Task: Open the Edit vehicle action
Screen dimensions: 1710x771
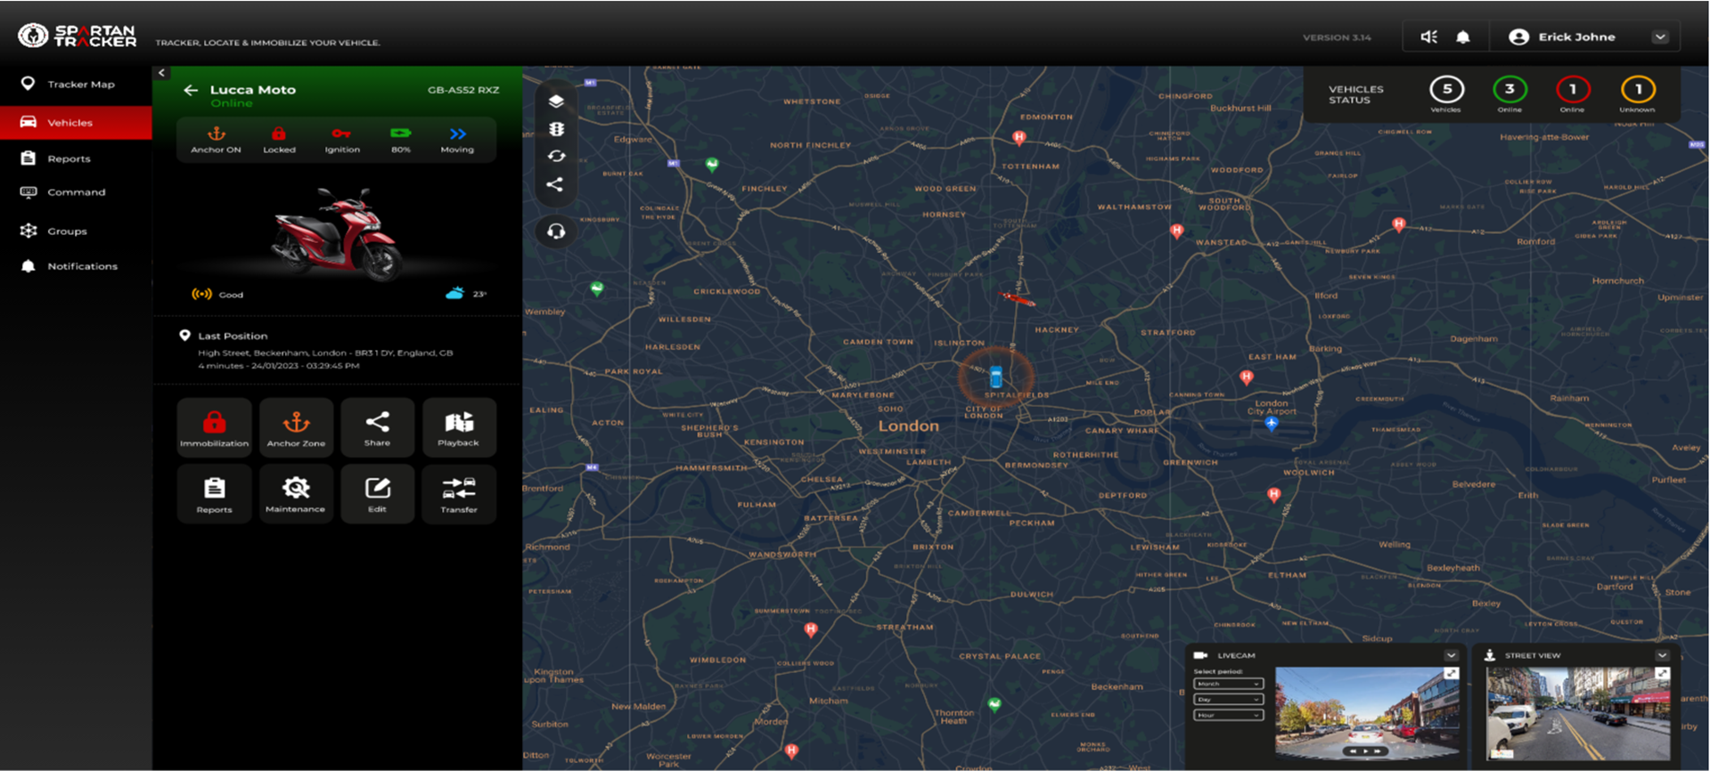Action: pos(377,494)
